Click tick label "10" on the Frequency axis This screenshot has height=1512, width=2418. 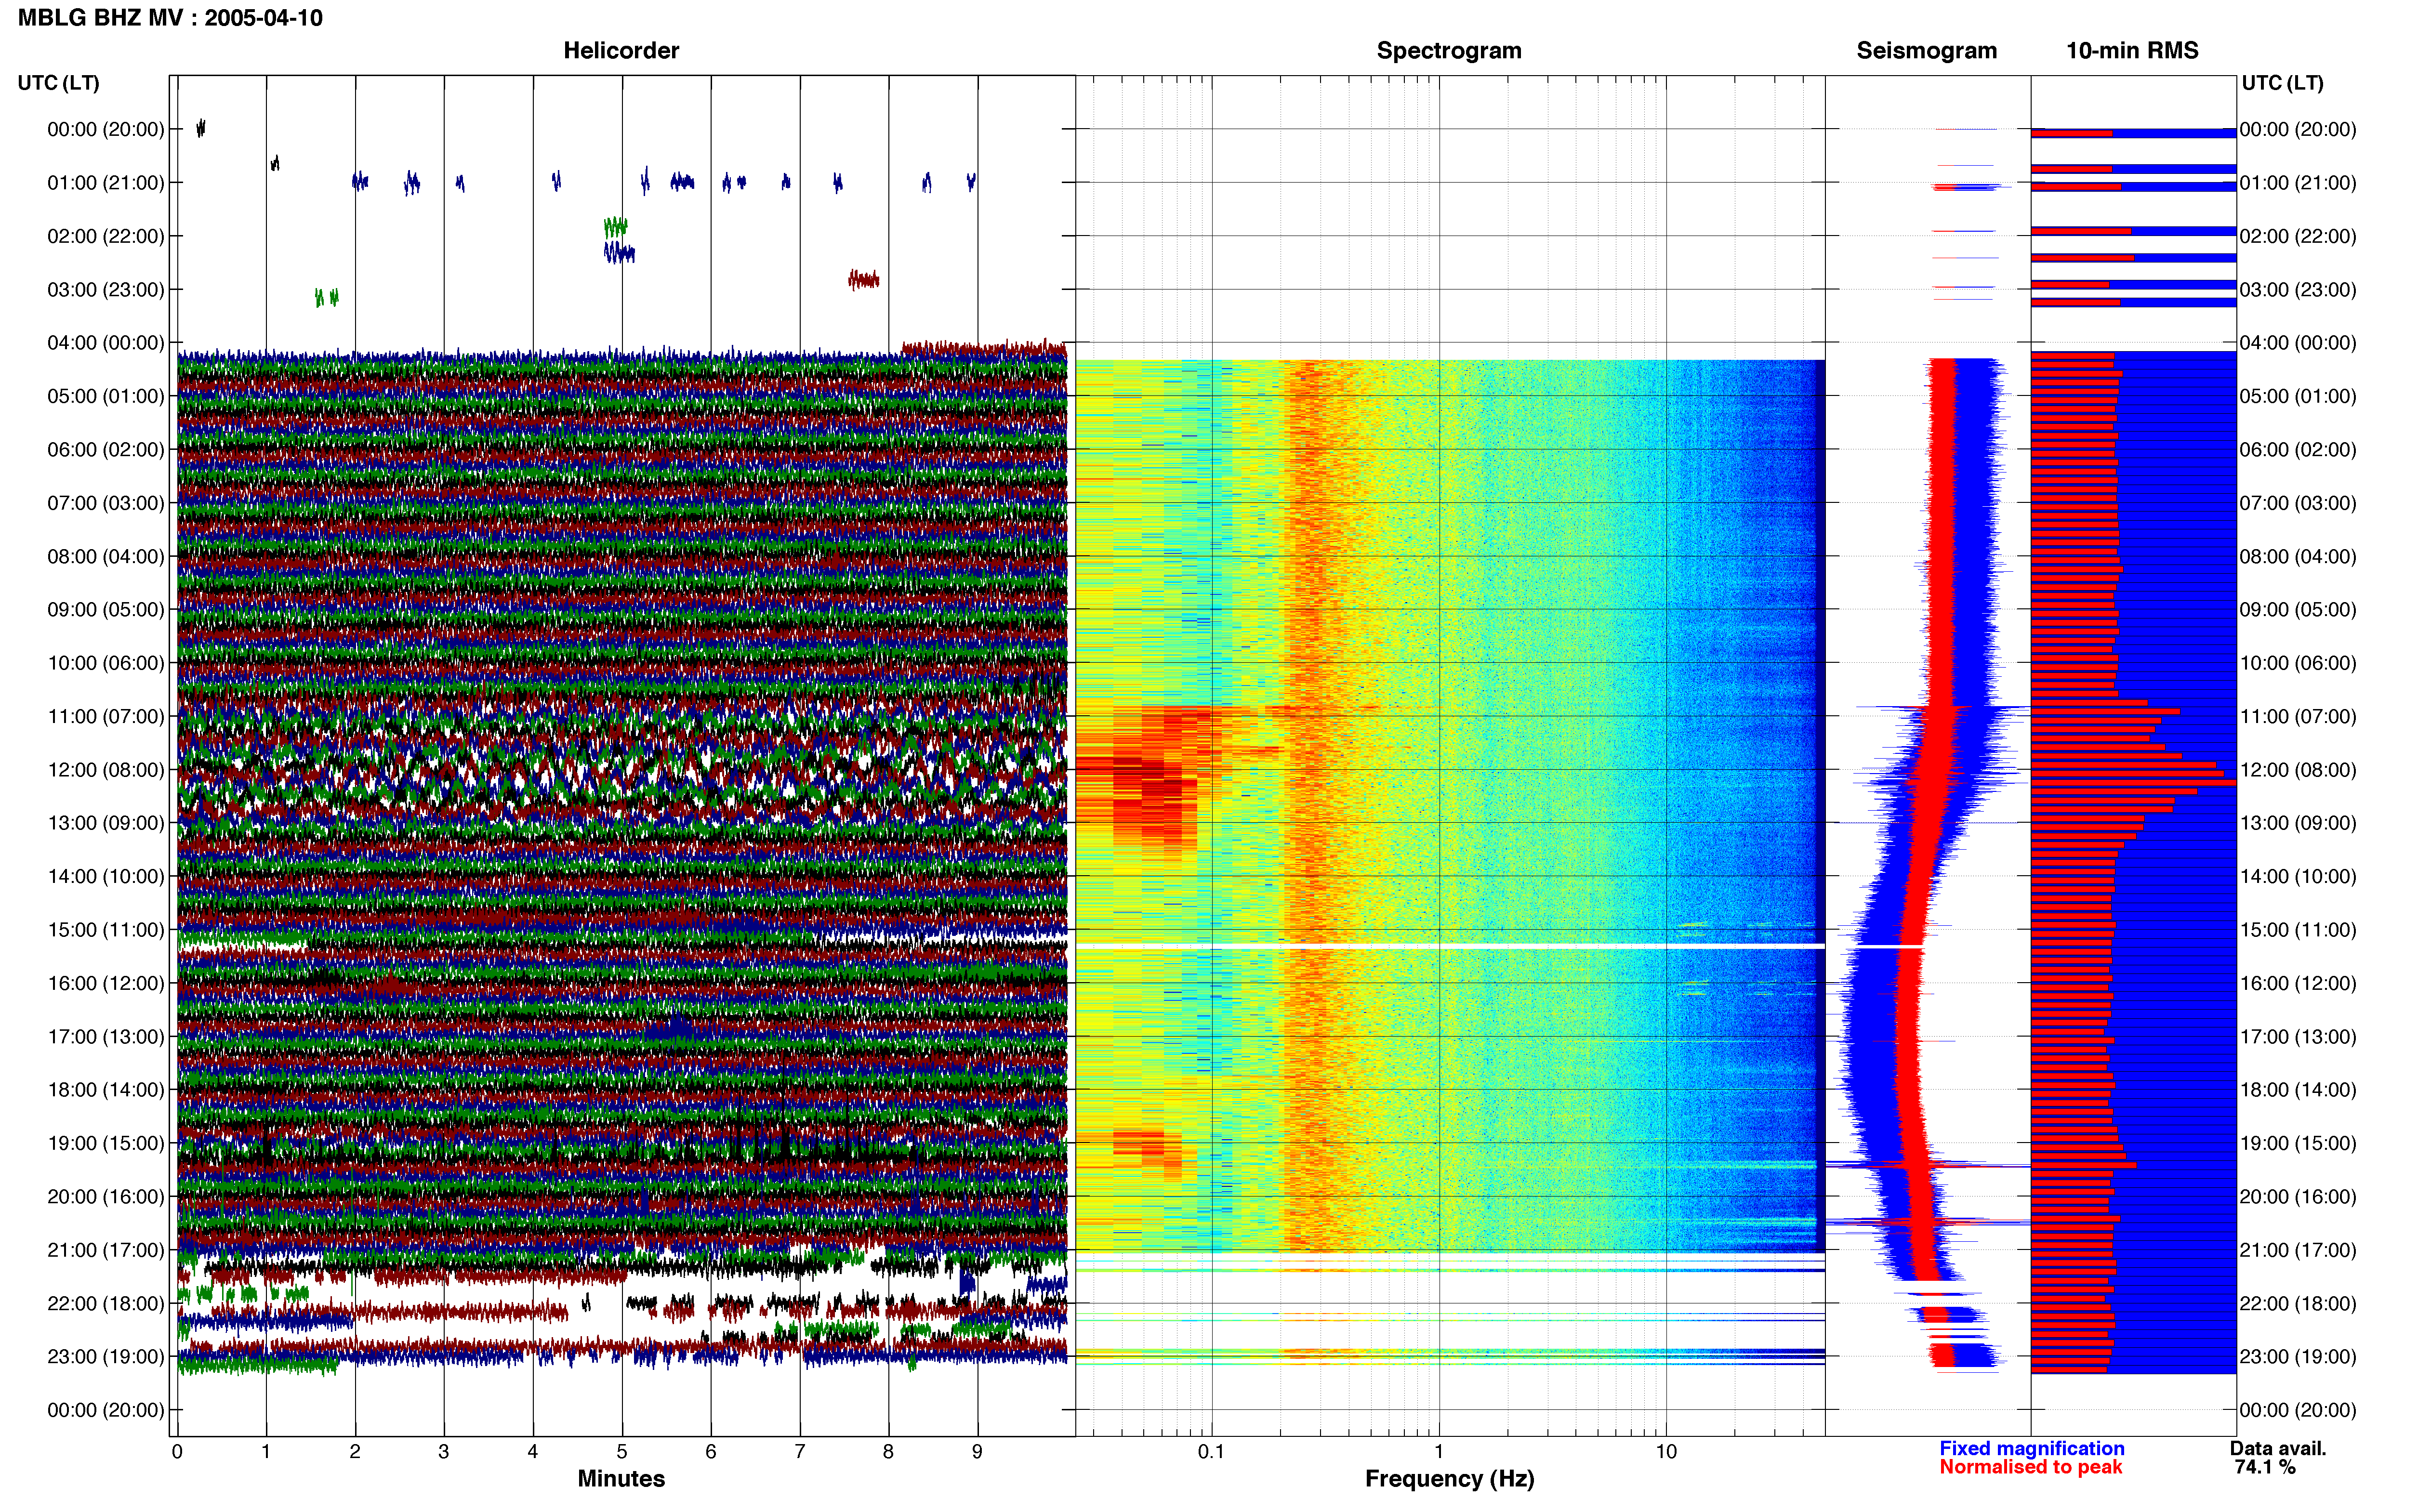(x=1666, y=1452)
